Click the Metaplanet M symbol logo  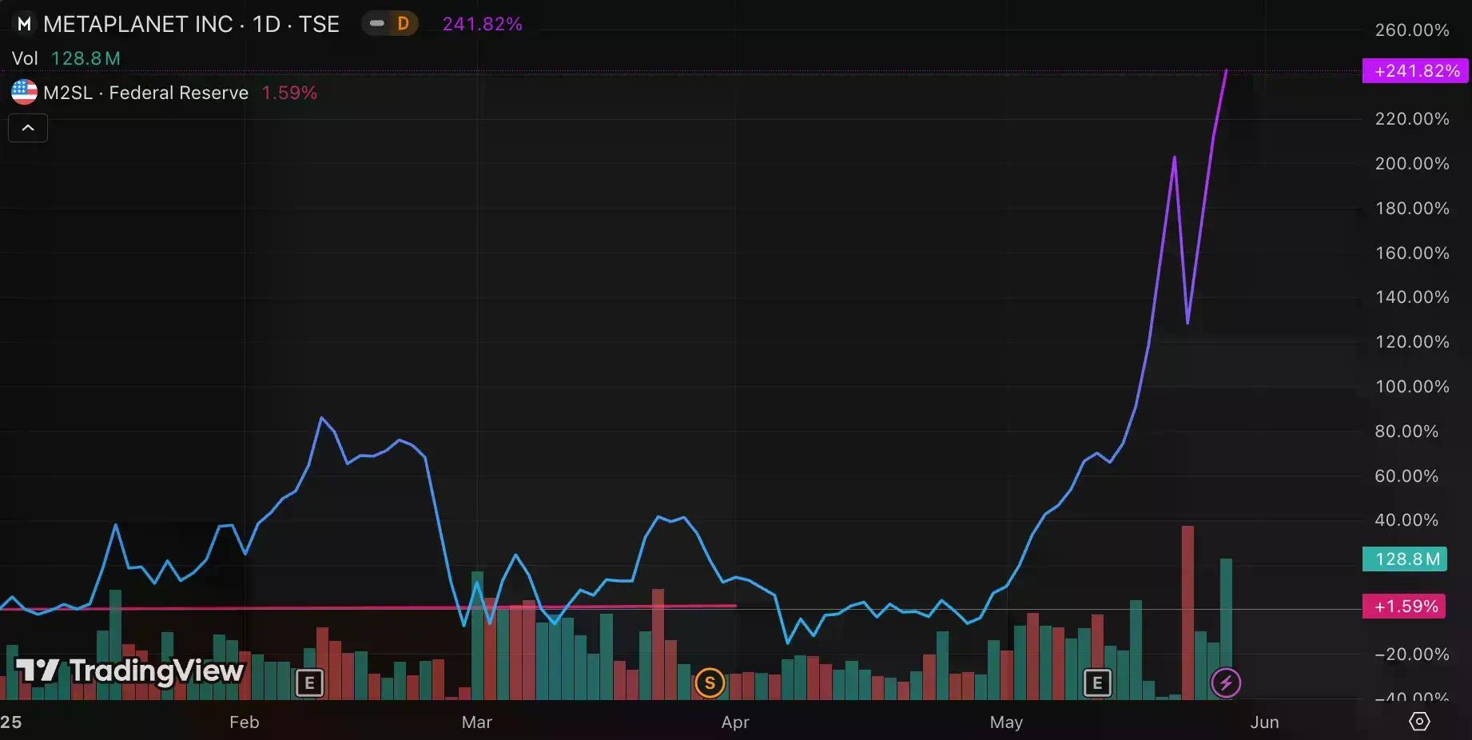24,24
